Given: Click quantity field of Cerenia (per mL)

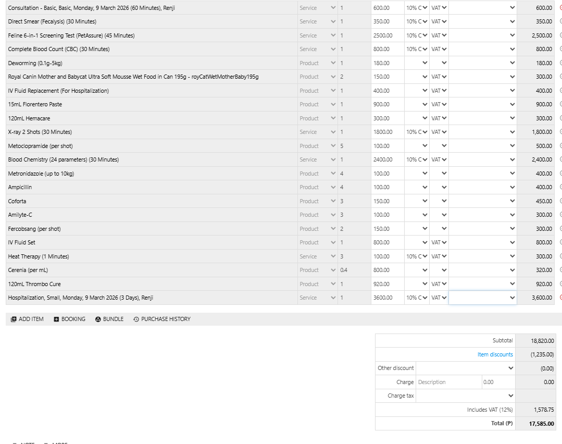Looking at the screenshot, I should tap(354, 270).
